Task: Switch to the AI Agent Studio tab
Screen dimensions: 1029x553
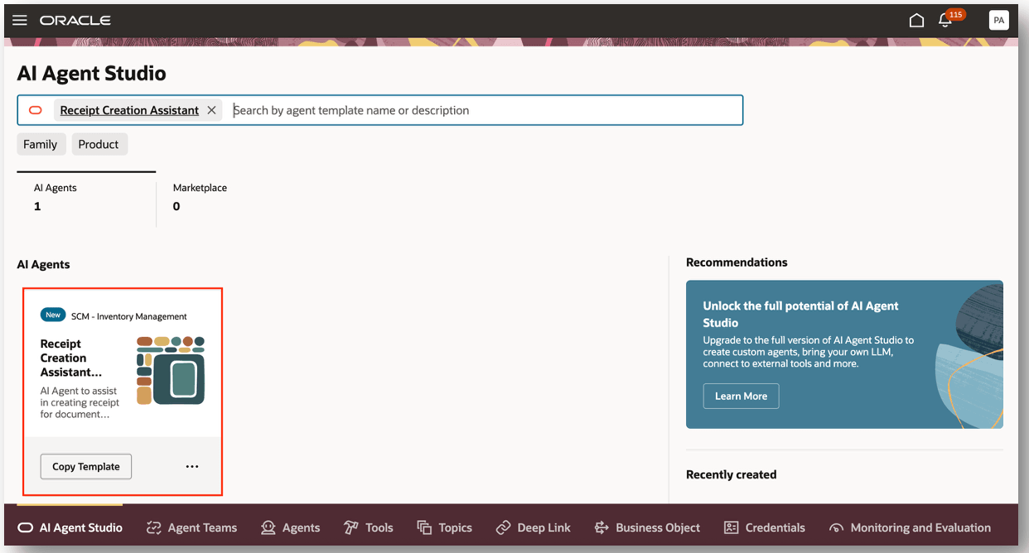Action: (x=70, y=527)
